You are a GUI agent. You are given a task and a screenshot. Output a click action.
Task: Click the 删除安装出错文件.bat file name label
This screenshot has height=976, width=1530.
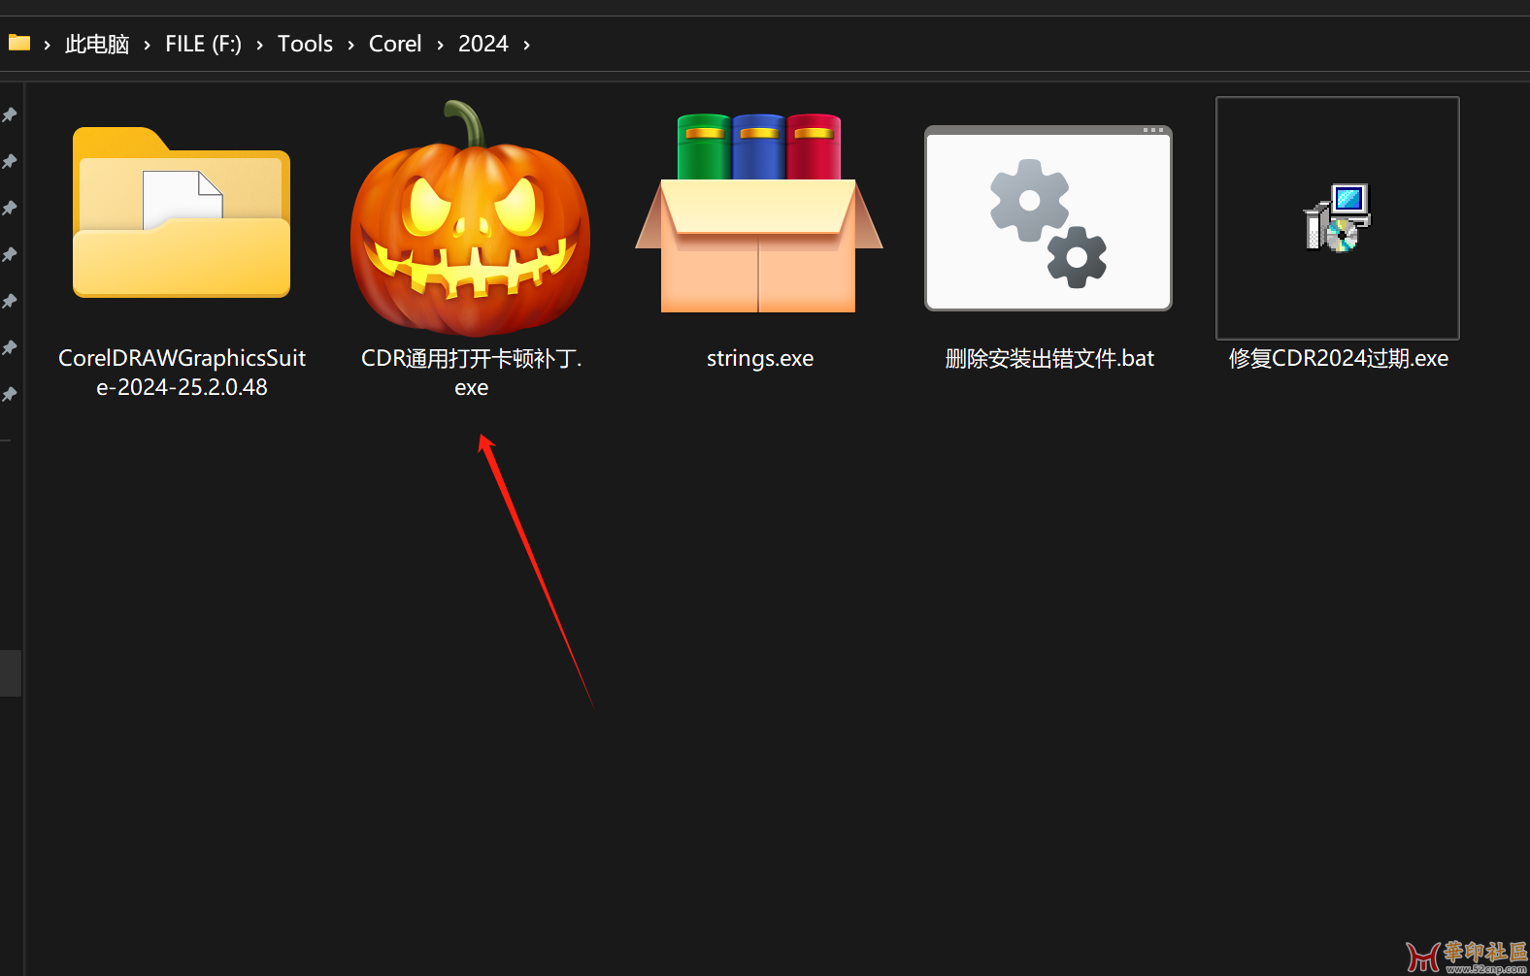(1049, 358)
